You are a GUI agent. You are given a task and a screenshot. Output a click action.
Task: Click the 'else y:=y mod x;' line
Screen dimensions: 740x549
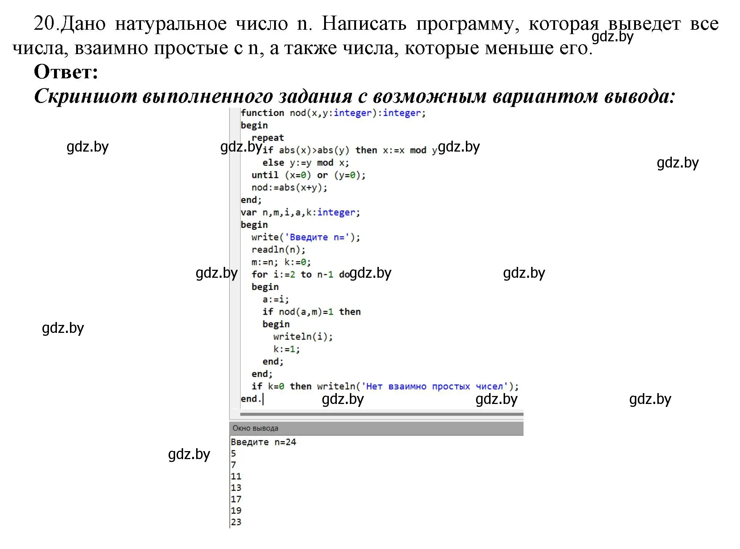(306, 163)
